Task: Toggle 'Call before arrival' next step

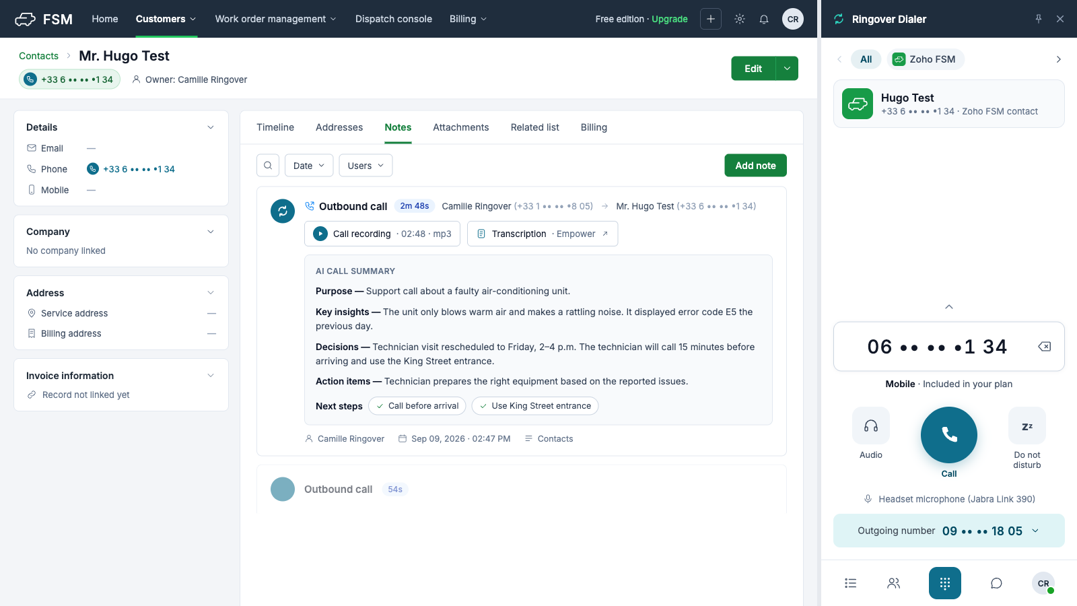Action: [x=417, y=406]
